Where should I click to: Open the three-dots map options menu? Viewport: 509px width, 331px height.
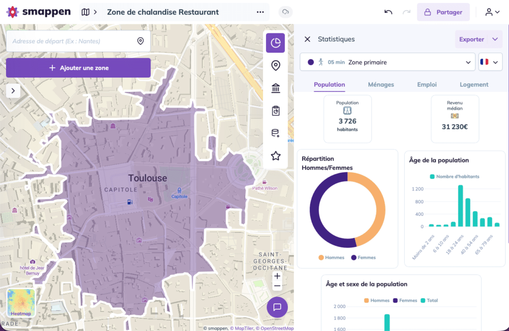click(x=260, y=12)
